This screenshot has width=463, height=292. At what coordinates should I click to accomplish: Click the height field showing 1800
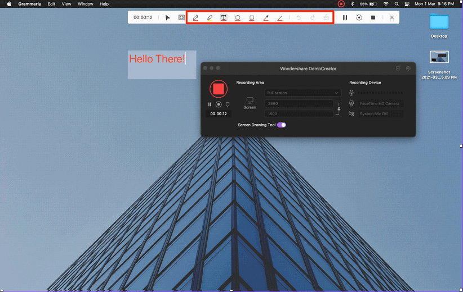[299, 113]
